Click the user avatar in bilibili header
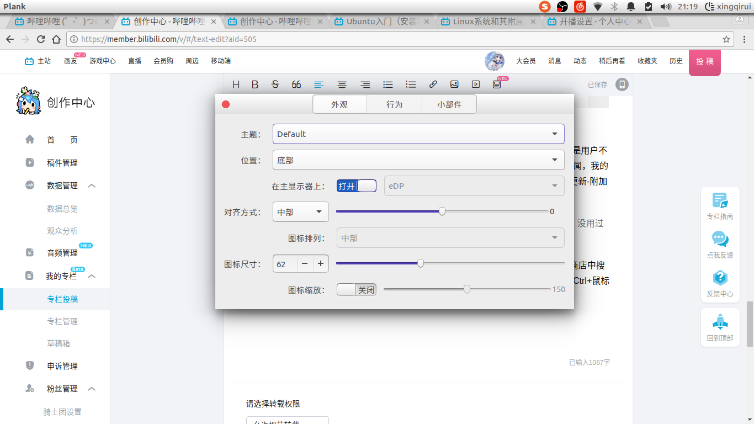This screenshot has width=754, height=424. 495,61
